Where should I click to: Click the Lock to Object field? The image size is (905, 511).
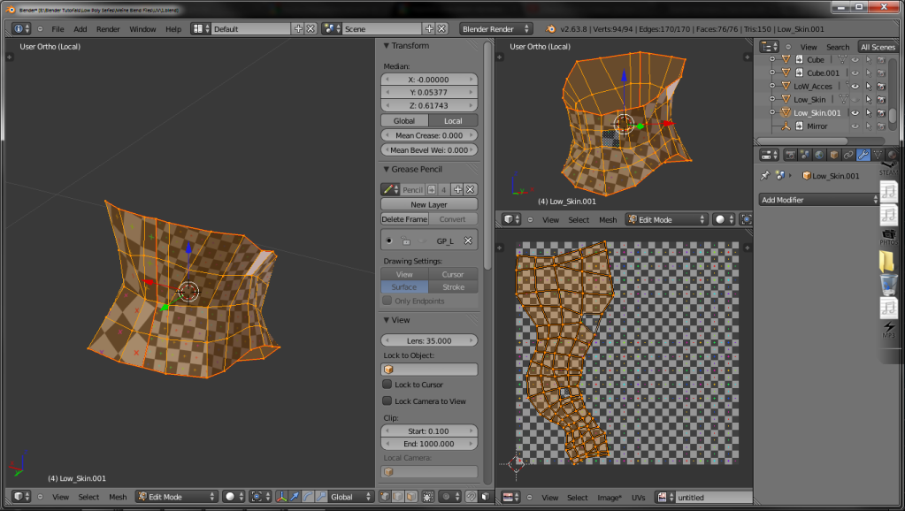[429, 370]
